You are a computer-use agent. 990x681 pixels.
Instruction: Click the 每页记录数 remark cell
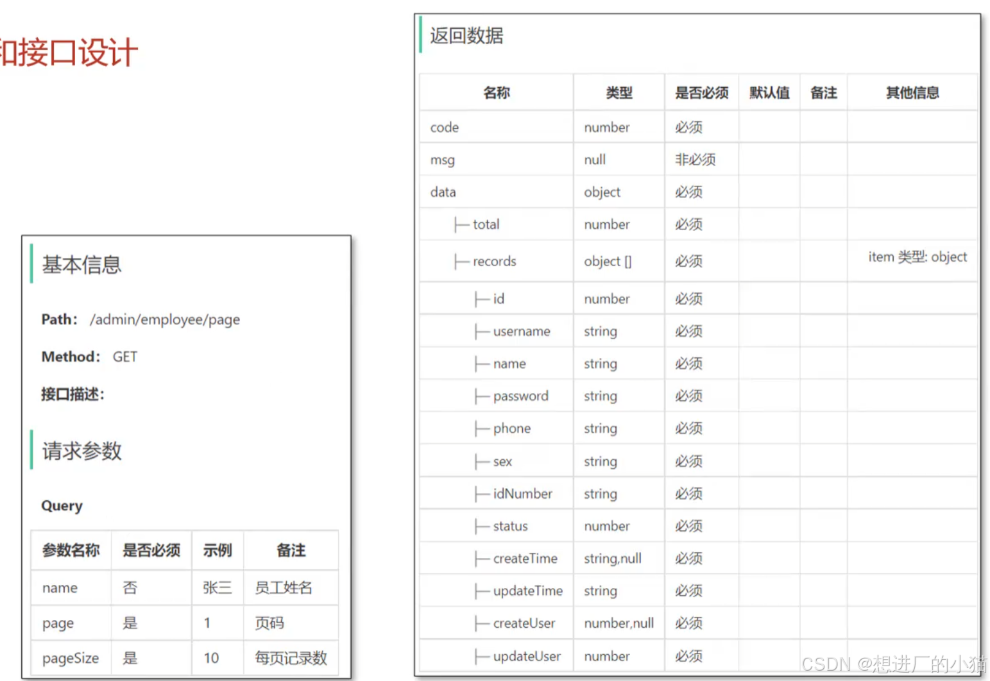[291, 658]
